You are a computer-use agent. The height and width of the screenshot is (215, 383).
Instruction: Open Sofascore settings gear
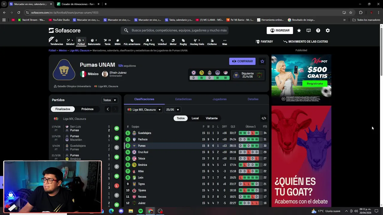[x=328, y=30]
